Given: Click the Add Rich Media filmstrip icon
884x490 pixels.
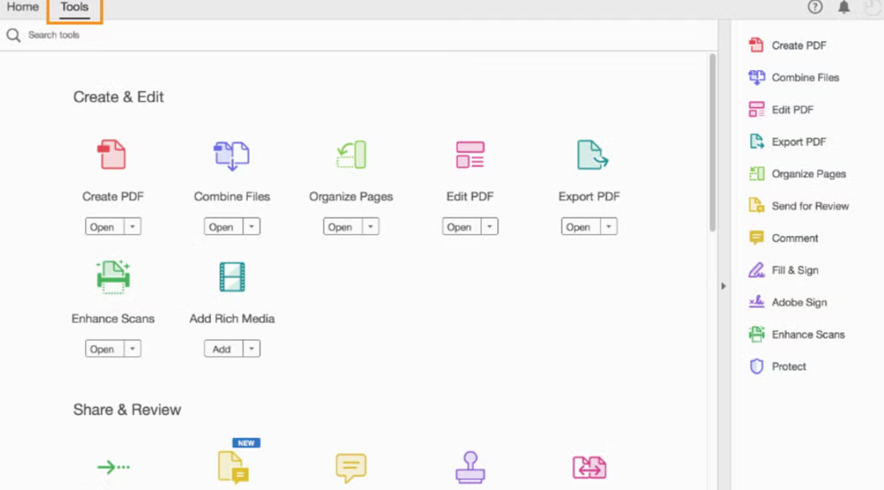Looking at the screenshot, I should coord(232,277).
